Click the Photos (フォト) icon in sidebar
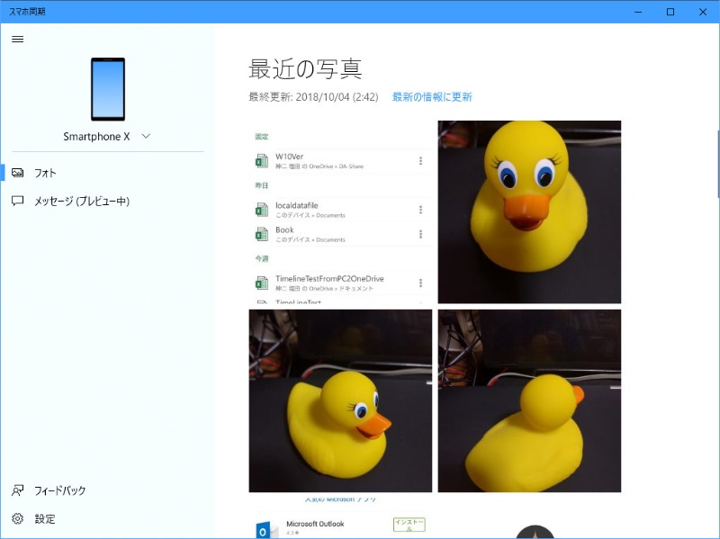The width and height of the screenshot is (720, 539). 17,173
